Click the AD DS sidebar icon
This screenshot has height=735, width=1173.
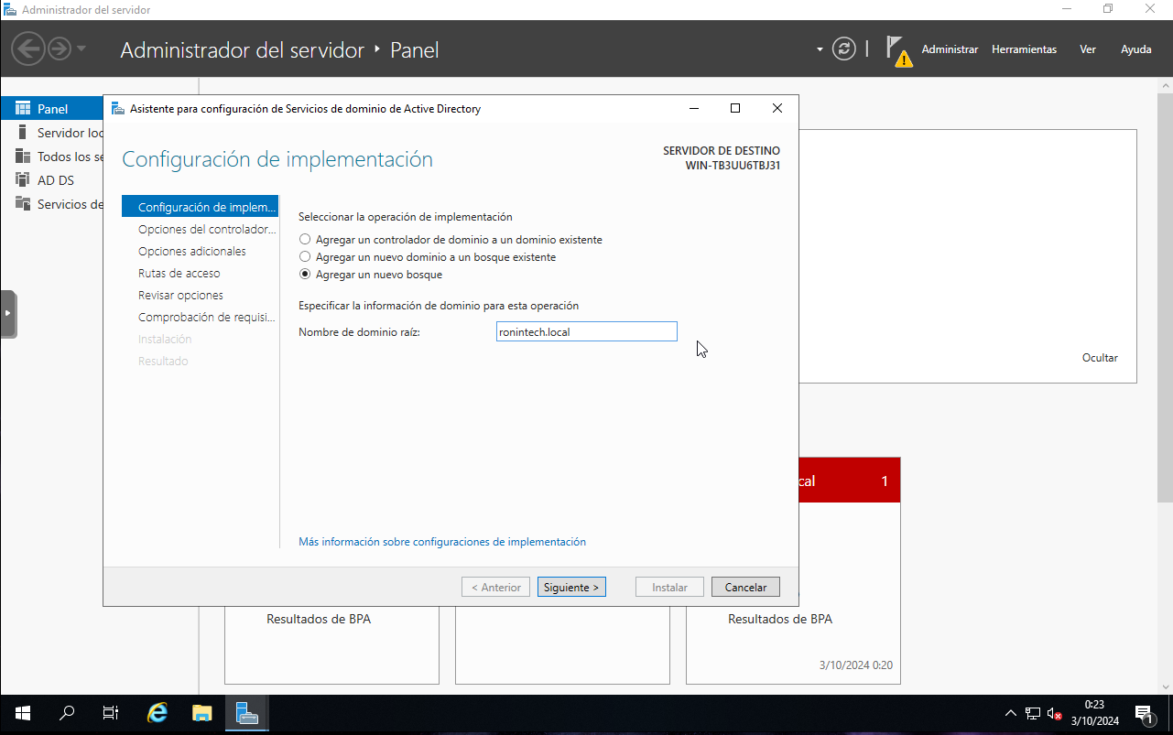point(23,180)
